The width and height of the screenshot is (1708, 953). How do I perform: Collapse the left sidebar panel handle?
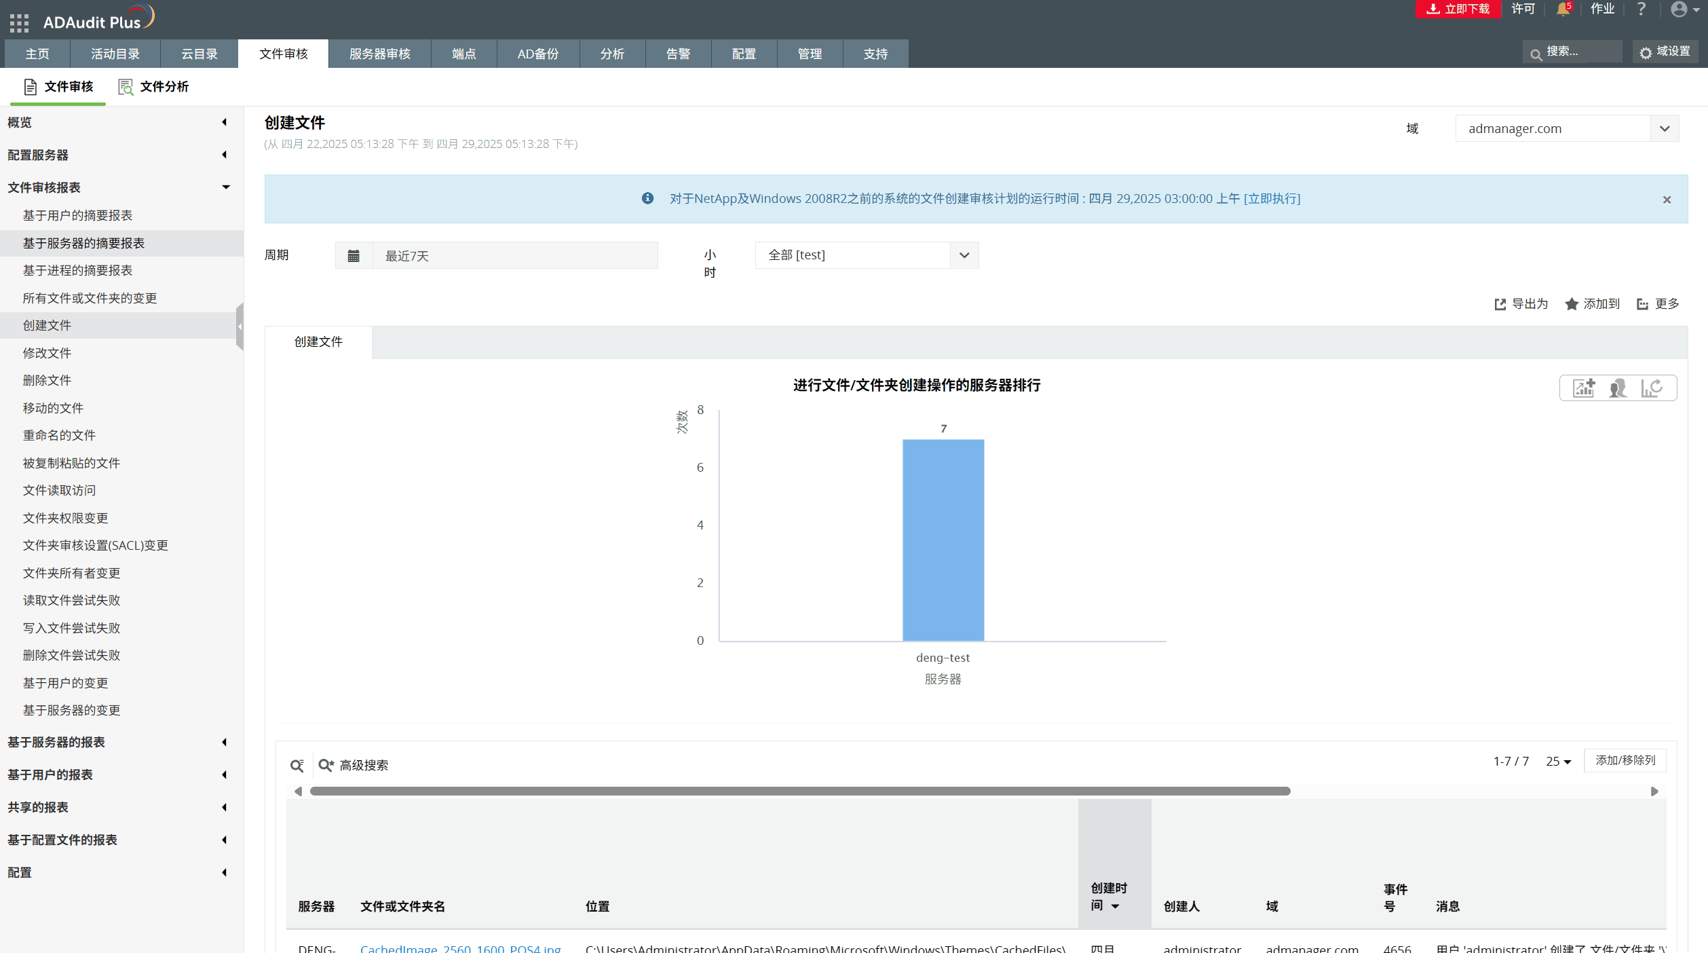(240, 326)
